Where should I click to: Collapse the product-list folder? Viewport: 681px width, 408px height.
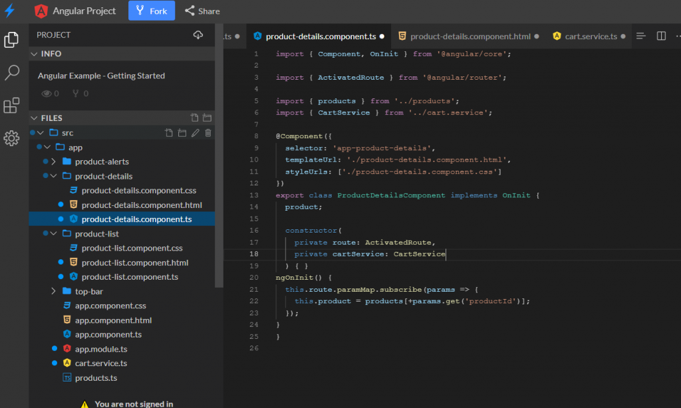[x=53, y=233]
